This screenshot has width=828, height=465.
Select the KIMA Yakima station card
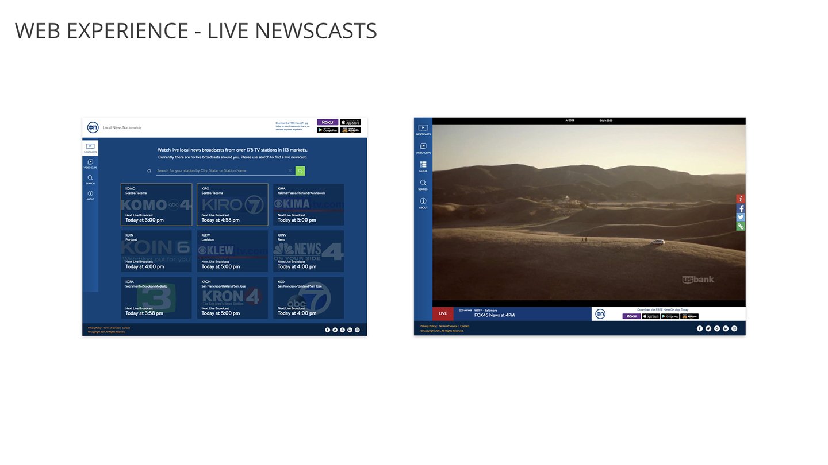pos(308,204)
